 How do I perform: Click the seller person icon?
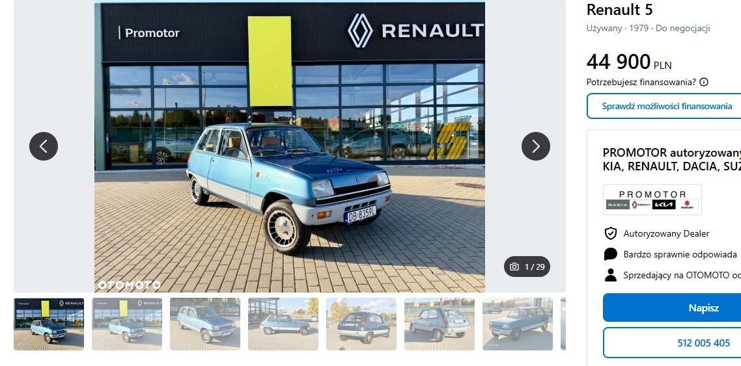611,275
